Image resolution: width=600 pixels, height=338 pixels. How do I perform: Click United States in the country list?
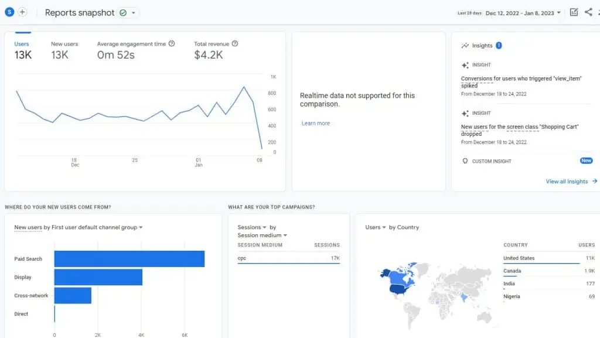[519, 258]
